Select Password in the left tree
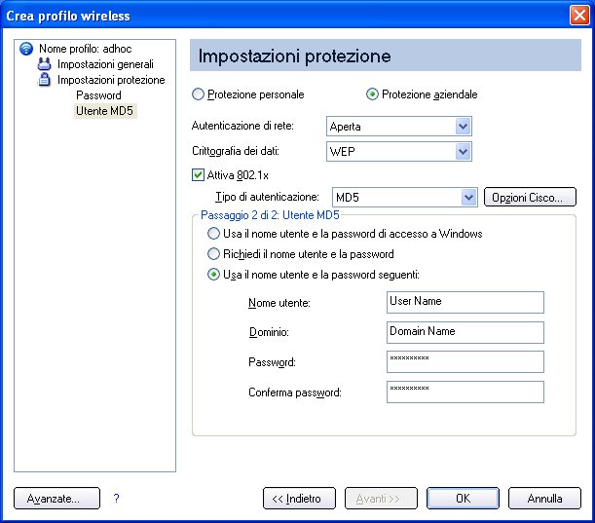Image resolution: width=595 pixels, height=523 pixels. coord(98,95)
